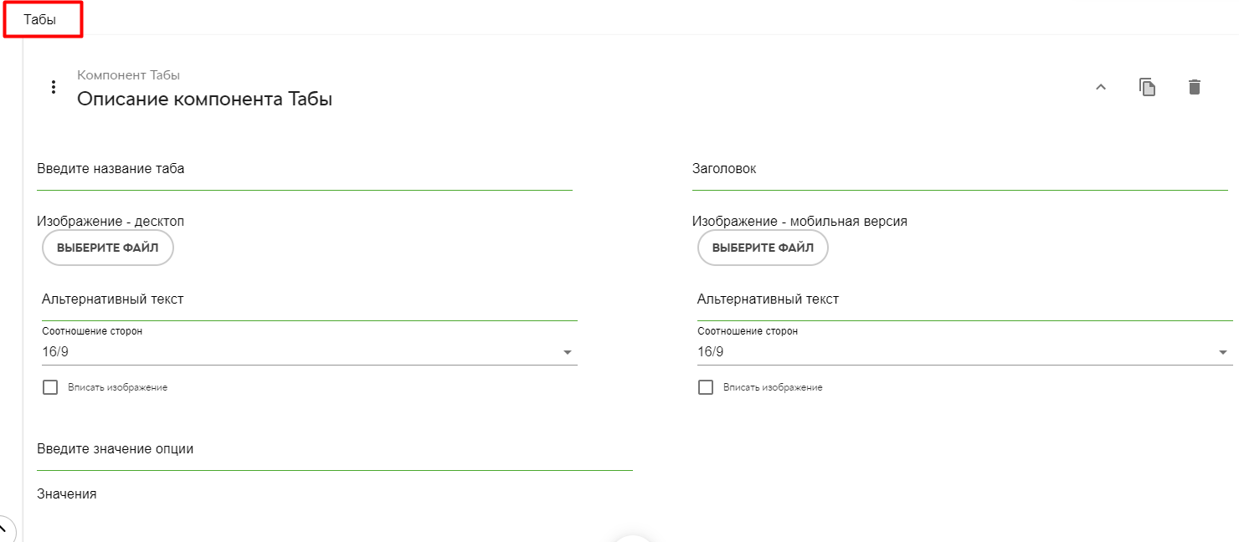Enable mobile Вписать изображение checkbox
Screen dimensions: 1239x542
(x=706, y=387)
